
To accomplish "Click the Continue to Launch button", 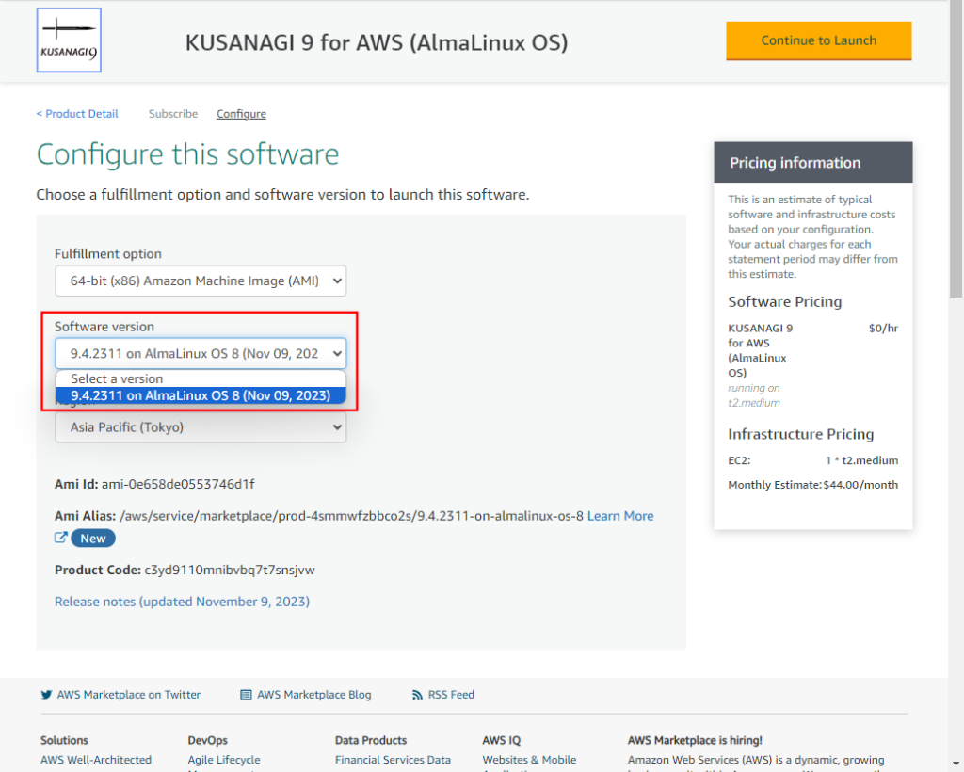I will (818, 40).
